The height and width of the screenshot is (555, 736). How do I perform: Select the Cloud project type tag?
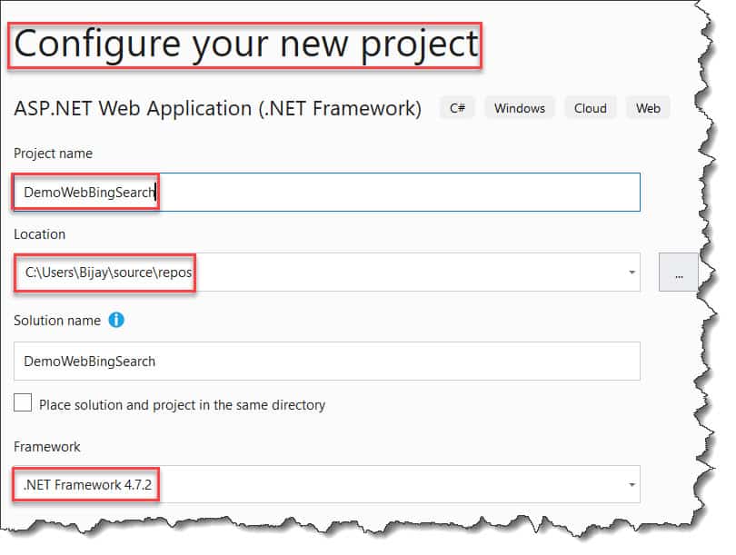click(590, 107)
